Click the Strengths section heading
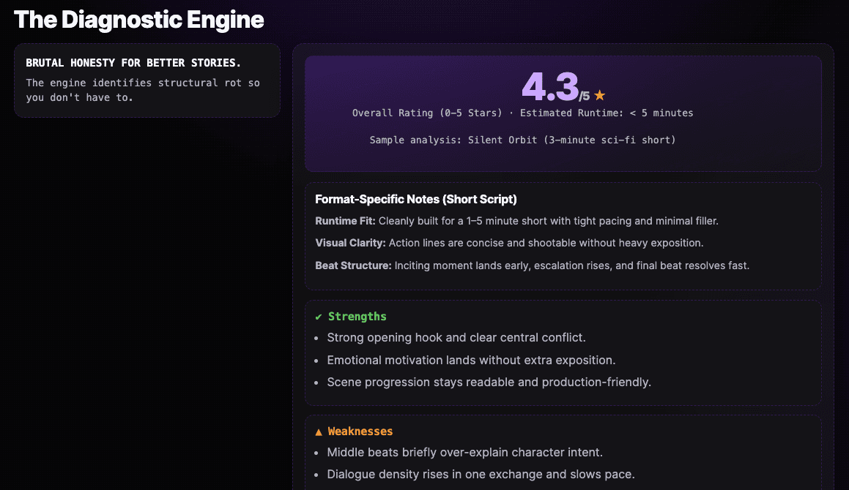The height and width of the screenshot is (490, 849). click(x=357, y=317)
